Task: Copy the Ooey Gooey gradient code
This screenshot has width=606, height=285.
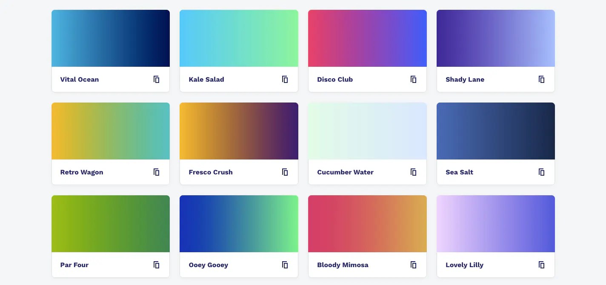Action: click(285, 265)
